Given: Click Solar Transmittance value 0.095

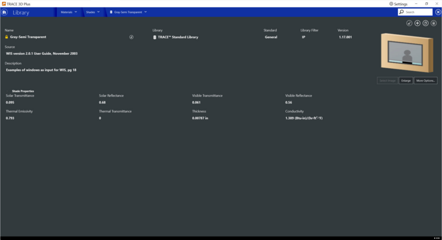Looking at the screenshot, I should pyautogui.click(x=10, y=102).
